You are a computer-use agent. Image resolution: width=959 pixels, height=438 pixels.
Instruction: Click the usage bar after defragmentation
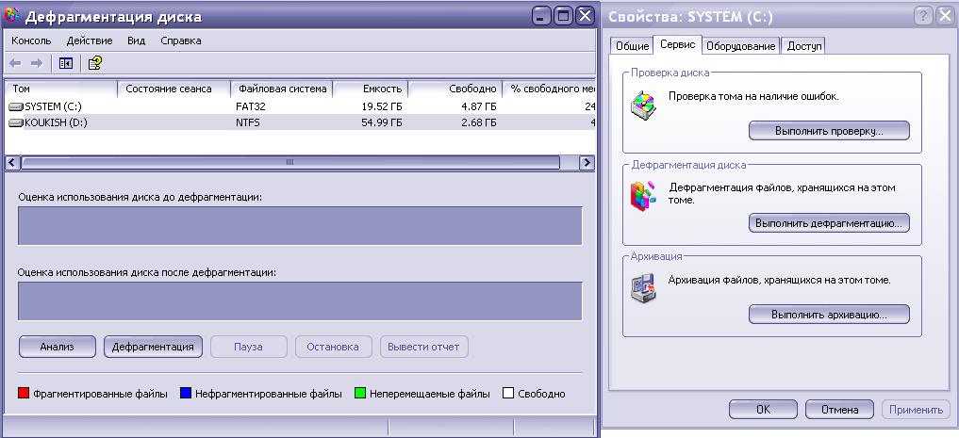click(300, 300)
